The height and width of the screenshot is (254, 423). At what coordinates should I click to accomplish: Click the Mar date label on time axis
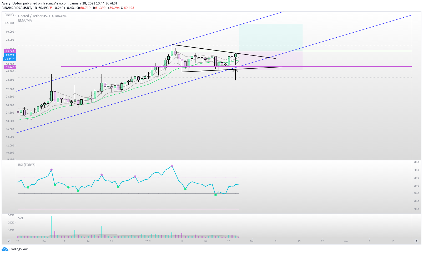[x=346, y=241]
